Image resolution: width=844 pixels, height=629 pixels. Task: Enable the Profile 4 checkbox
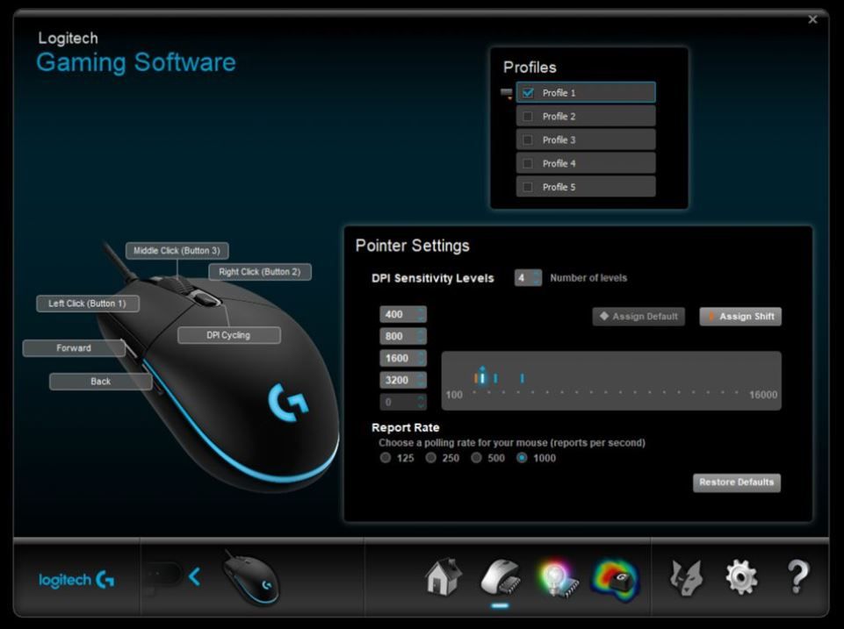click(528, 163)
